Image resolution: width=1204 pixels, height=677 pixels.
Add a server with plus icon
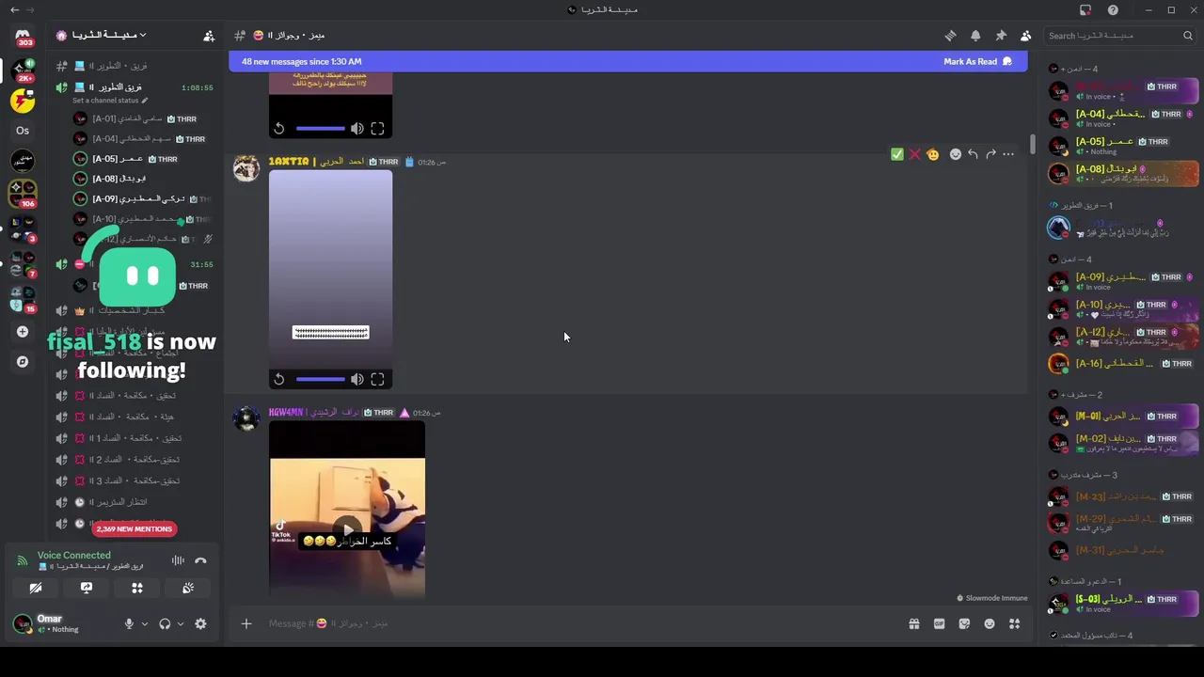pyautogui.click(x=23, y=332)
